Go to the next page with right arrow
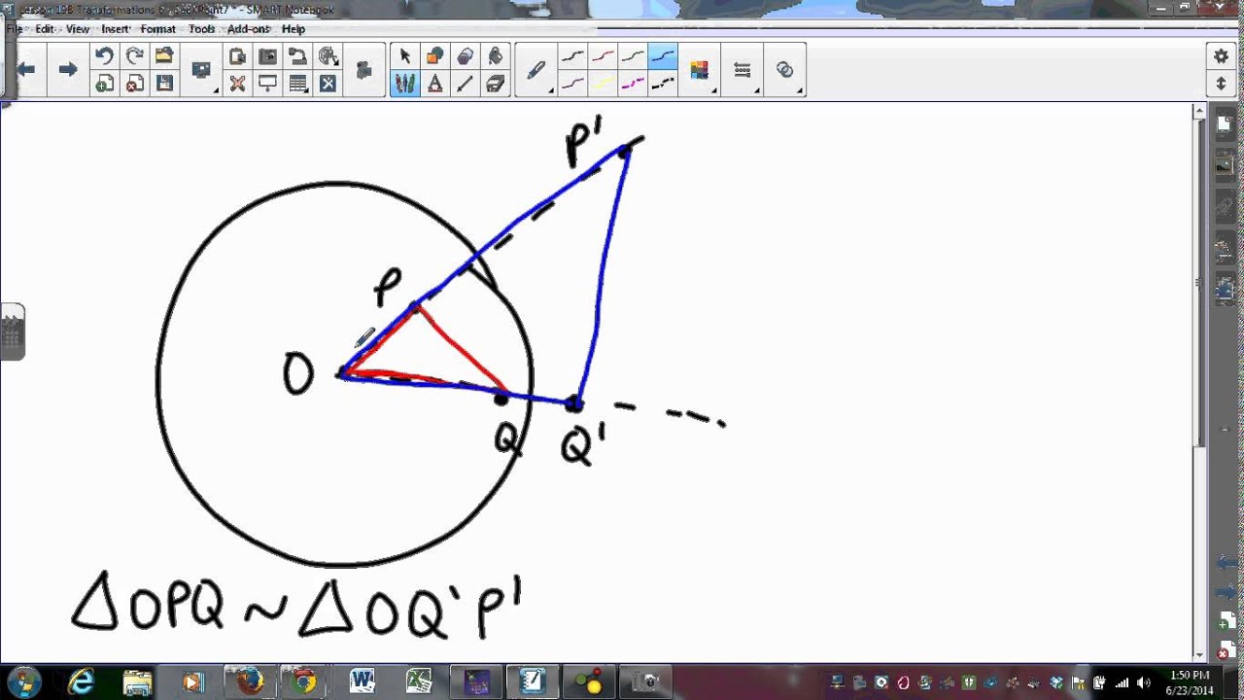The width and height of the screenshot is (1244, 700). 68,70
